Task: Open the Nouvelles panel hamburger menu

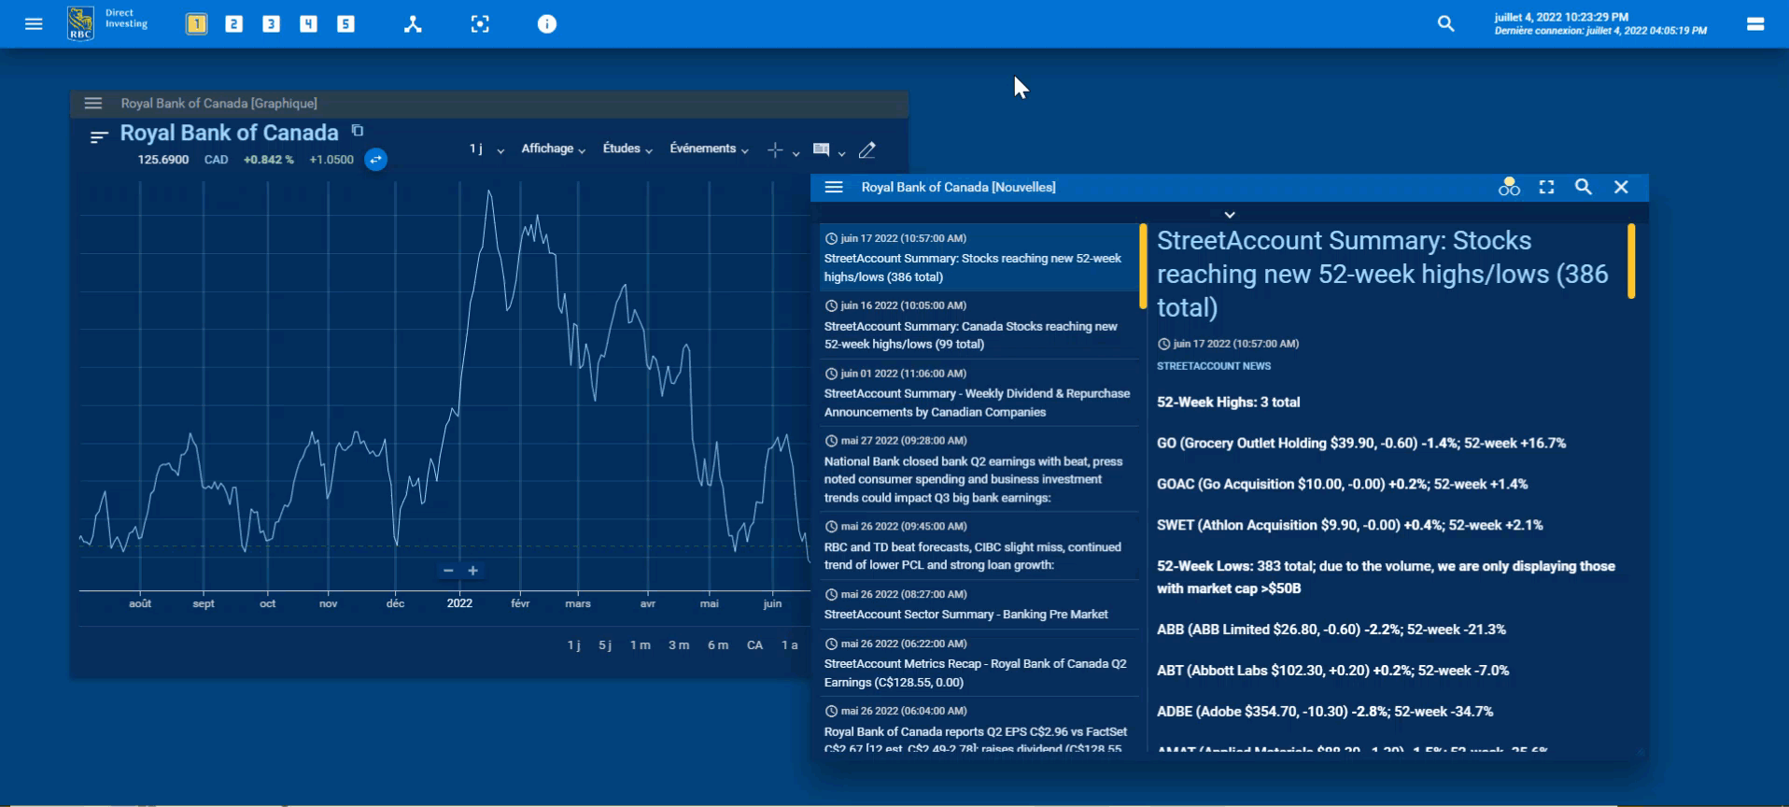Action: (834, 188)
